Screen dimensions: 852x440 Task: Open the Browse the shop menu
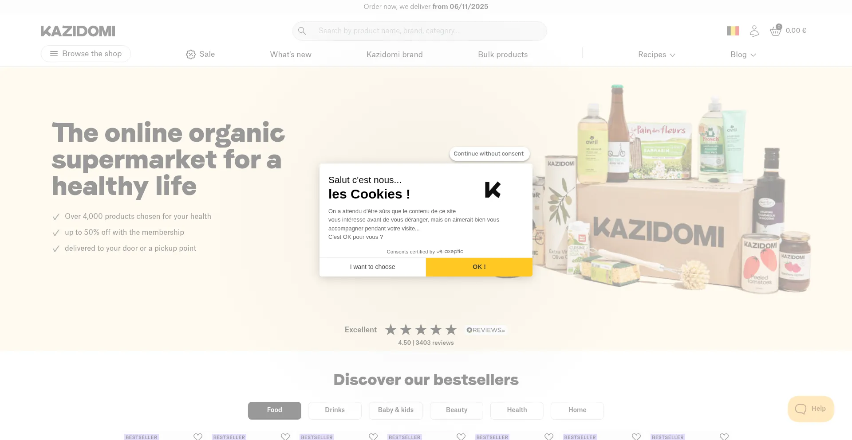(x=86, y=54)
